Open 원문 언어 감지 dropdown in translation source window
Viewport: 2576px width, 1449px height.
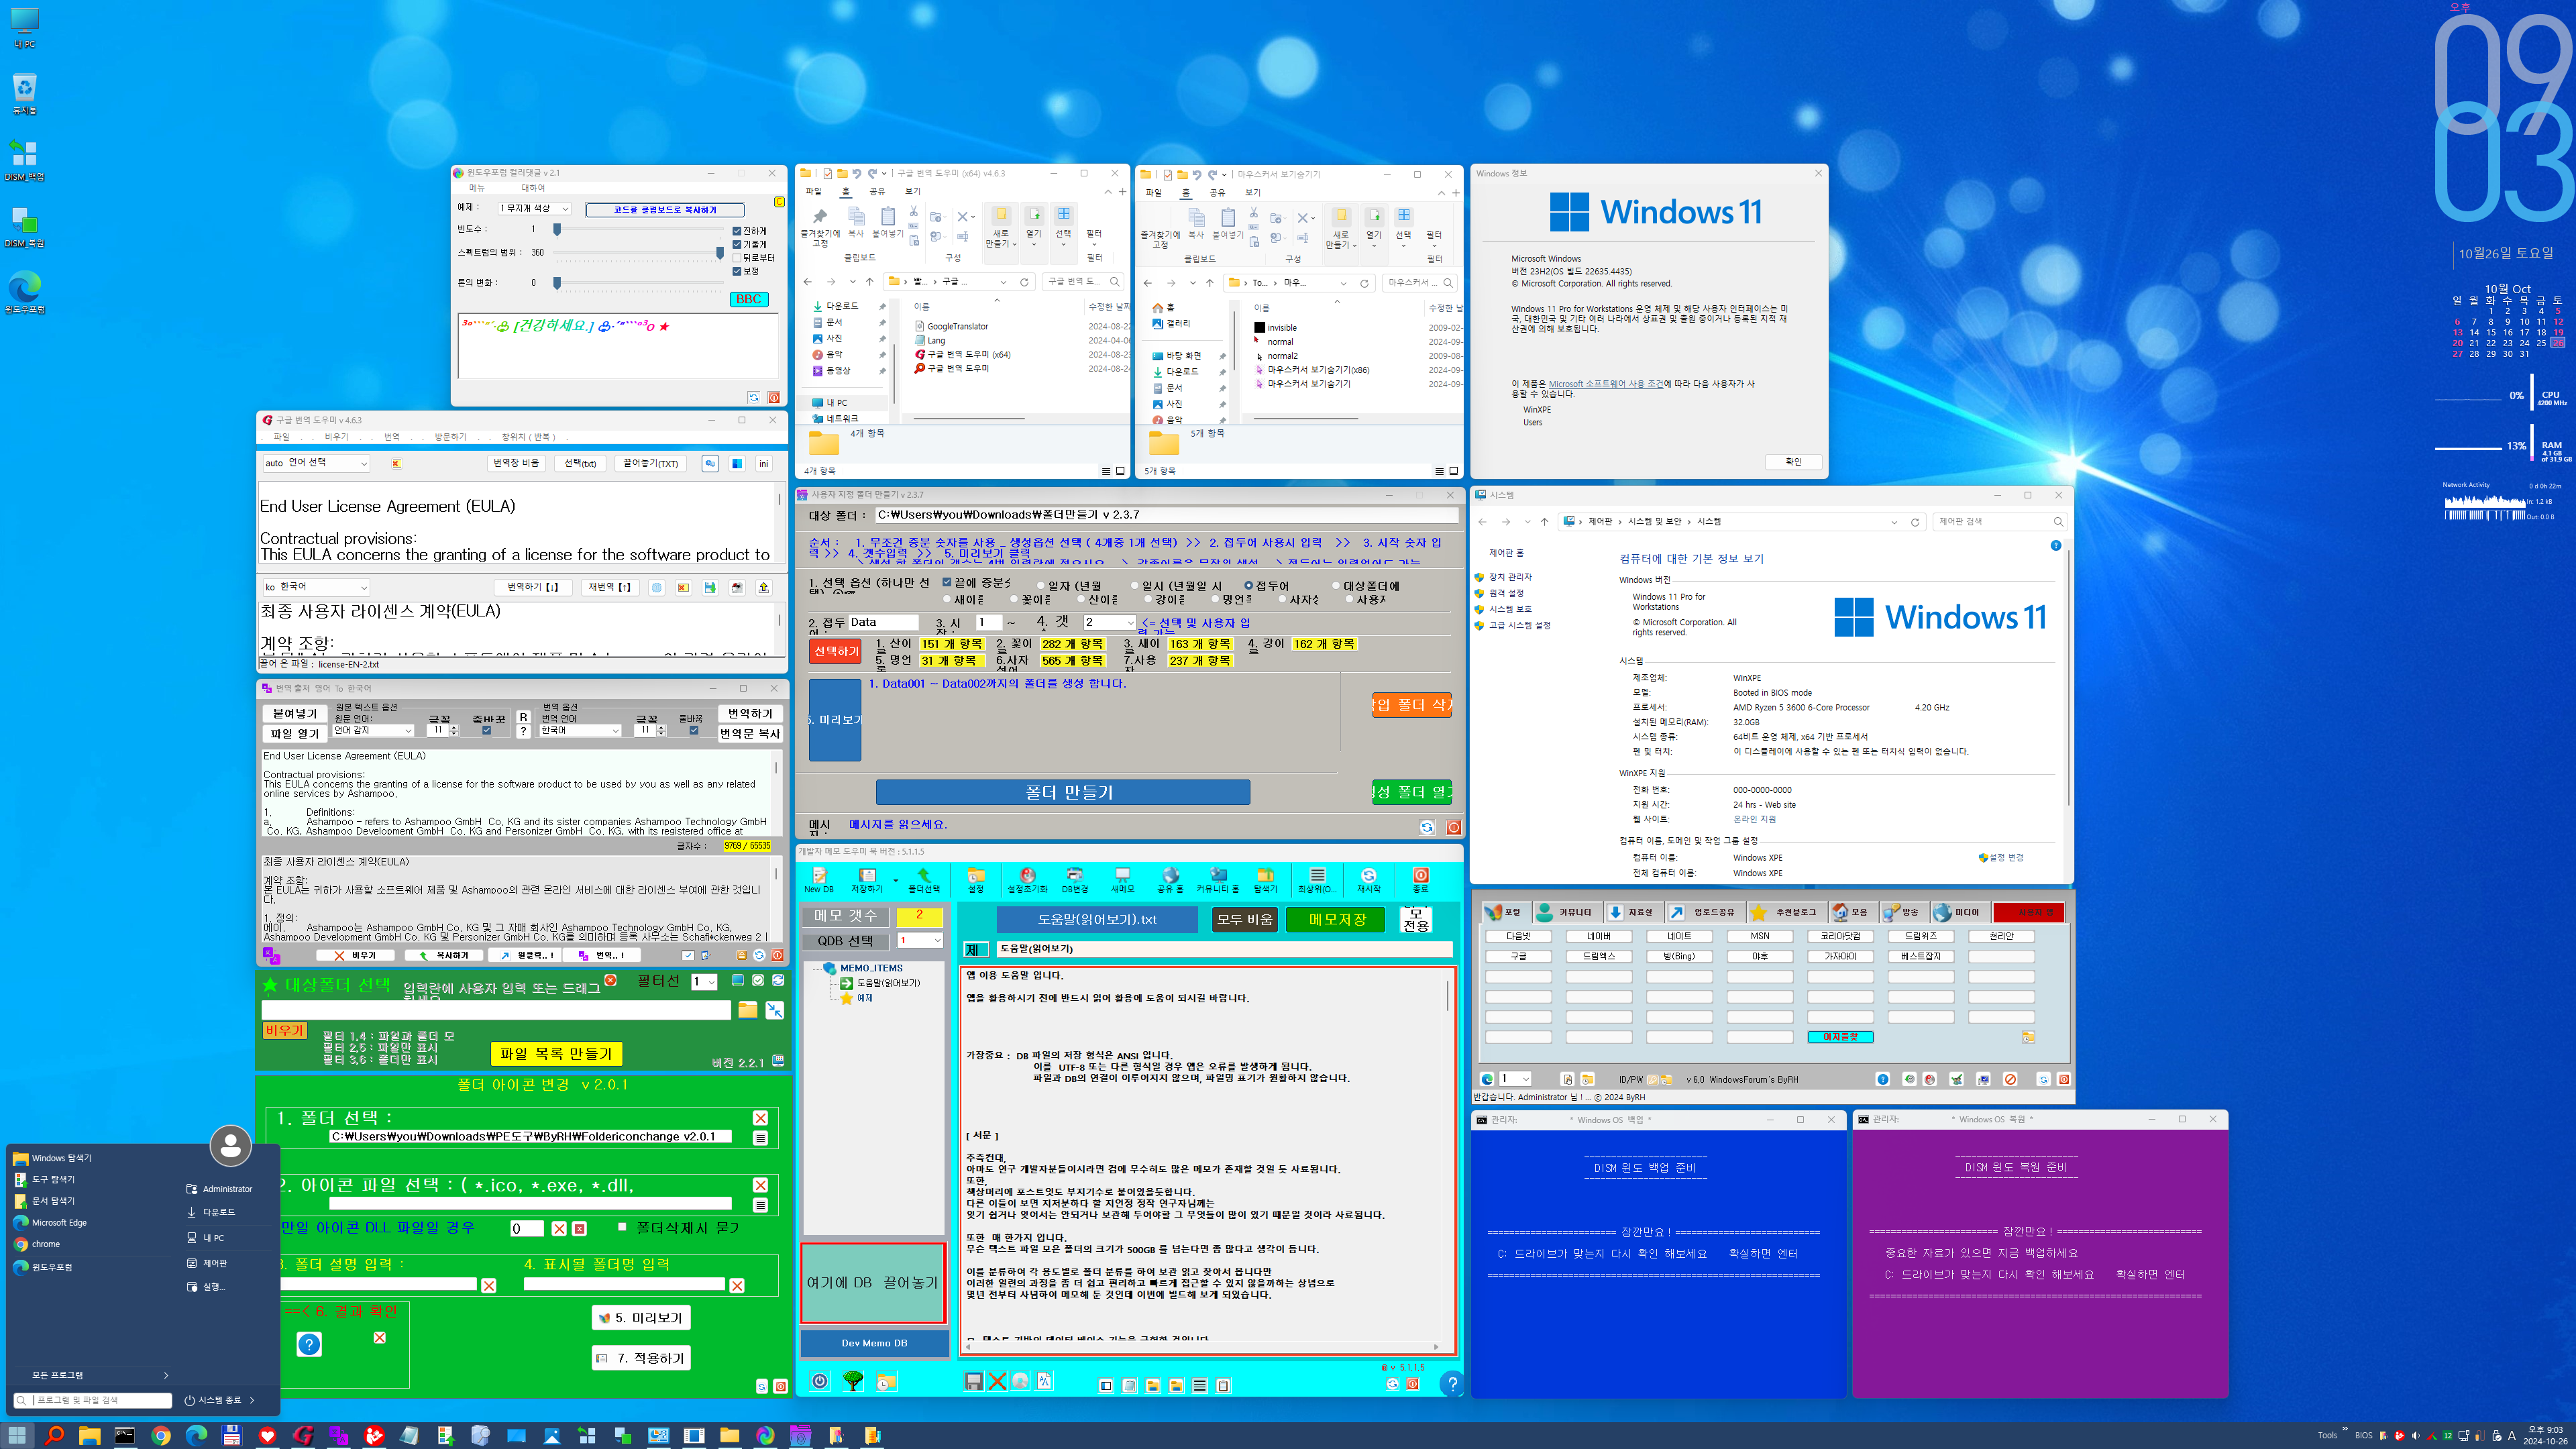pos(373,730)
